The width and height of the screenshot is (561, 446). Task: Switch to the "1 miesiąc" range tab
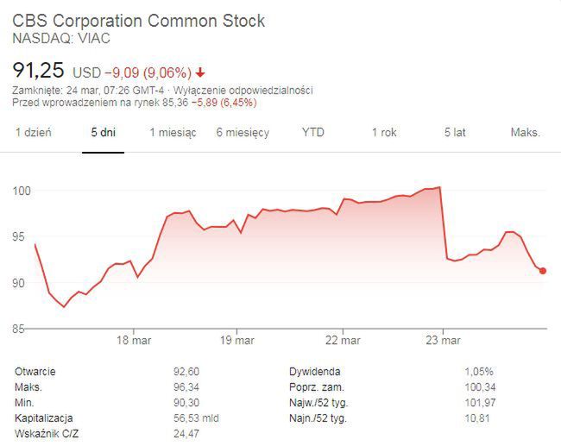click(x=173, y=133)
